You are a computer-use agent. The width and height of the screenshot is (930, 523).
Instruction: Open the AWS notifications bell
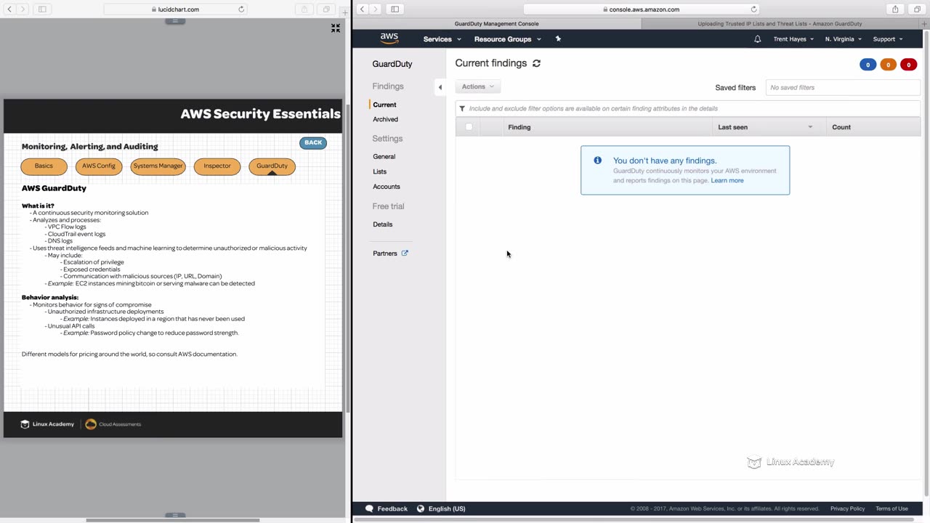point(757,39)
